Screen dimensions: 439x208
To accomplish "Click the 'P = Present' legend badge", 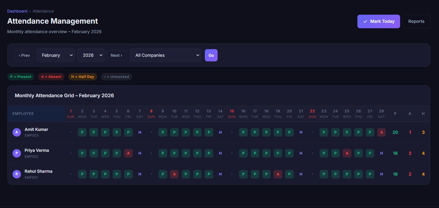I will pyautogui.click(x=21, y=77).
